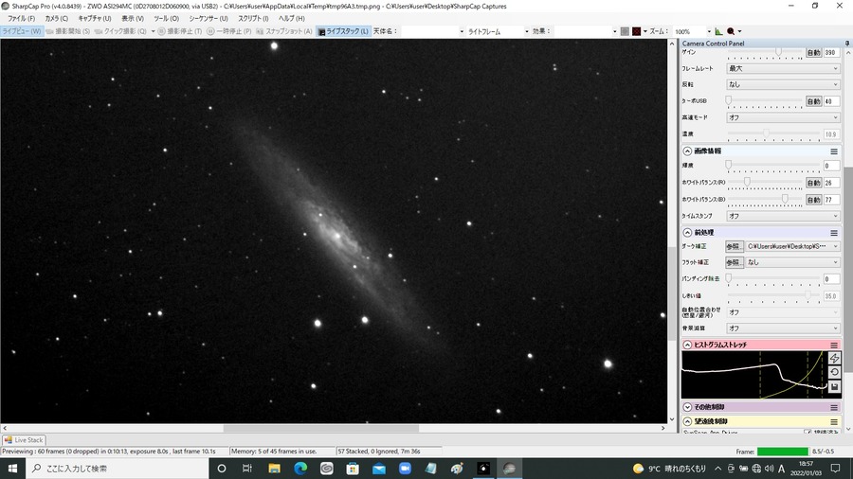Open Microsoft Store on taskbar
This screenshot has width=853, height=479.
[x=353, y=469]
